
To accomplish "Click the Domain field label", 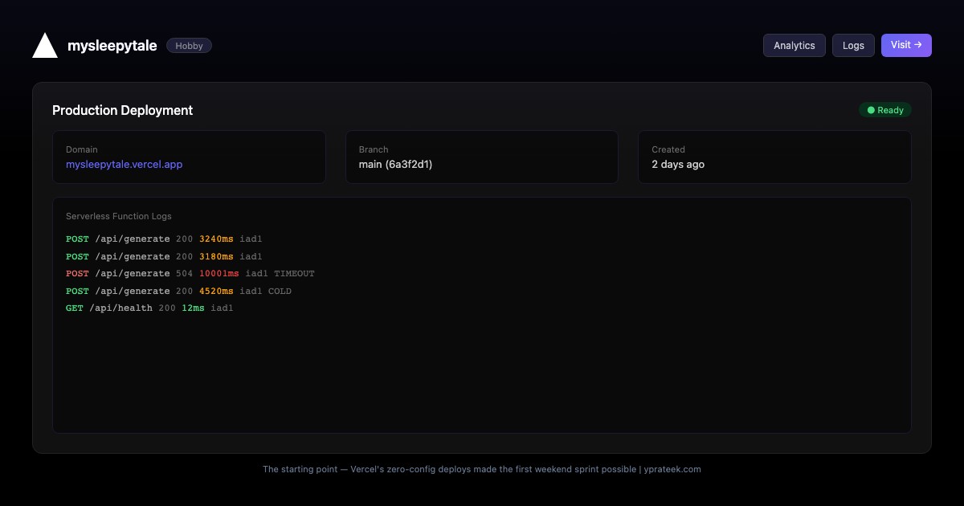I will (82, 149).
